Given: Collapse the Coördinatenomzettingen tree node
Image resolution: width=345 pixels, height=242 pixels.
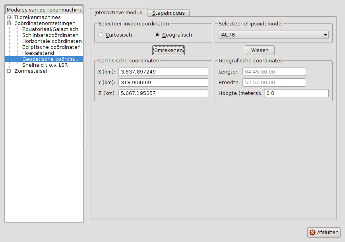Looking at the screenshot, I should (x=9, y=23).
